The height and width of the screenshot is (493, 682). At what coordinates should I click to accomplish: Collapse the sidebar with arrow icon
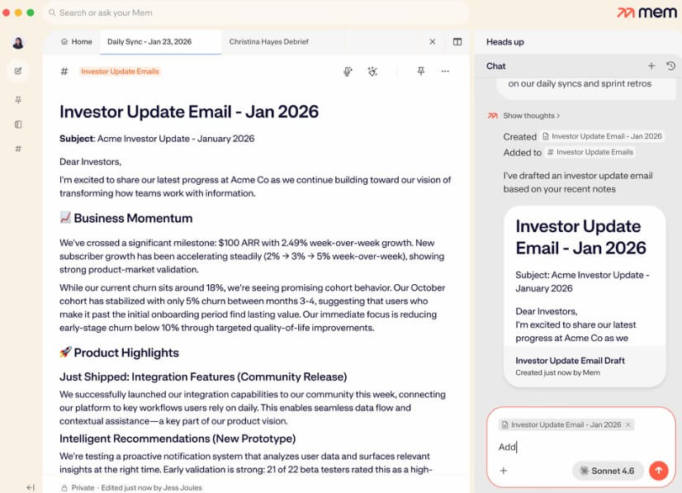(x=31, y=487)
